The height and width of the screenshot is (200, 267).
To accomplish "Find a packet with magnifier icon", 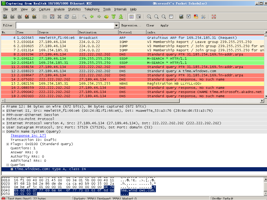I will (84, 17).
